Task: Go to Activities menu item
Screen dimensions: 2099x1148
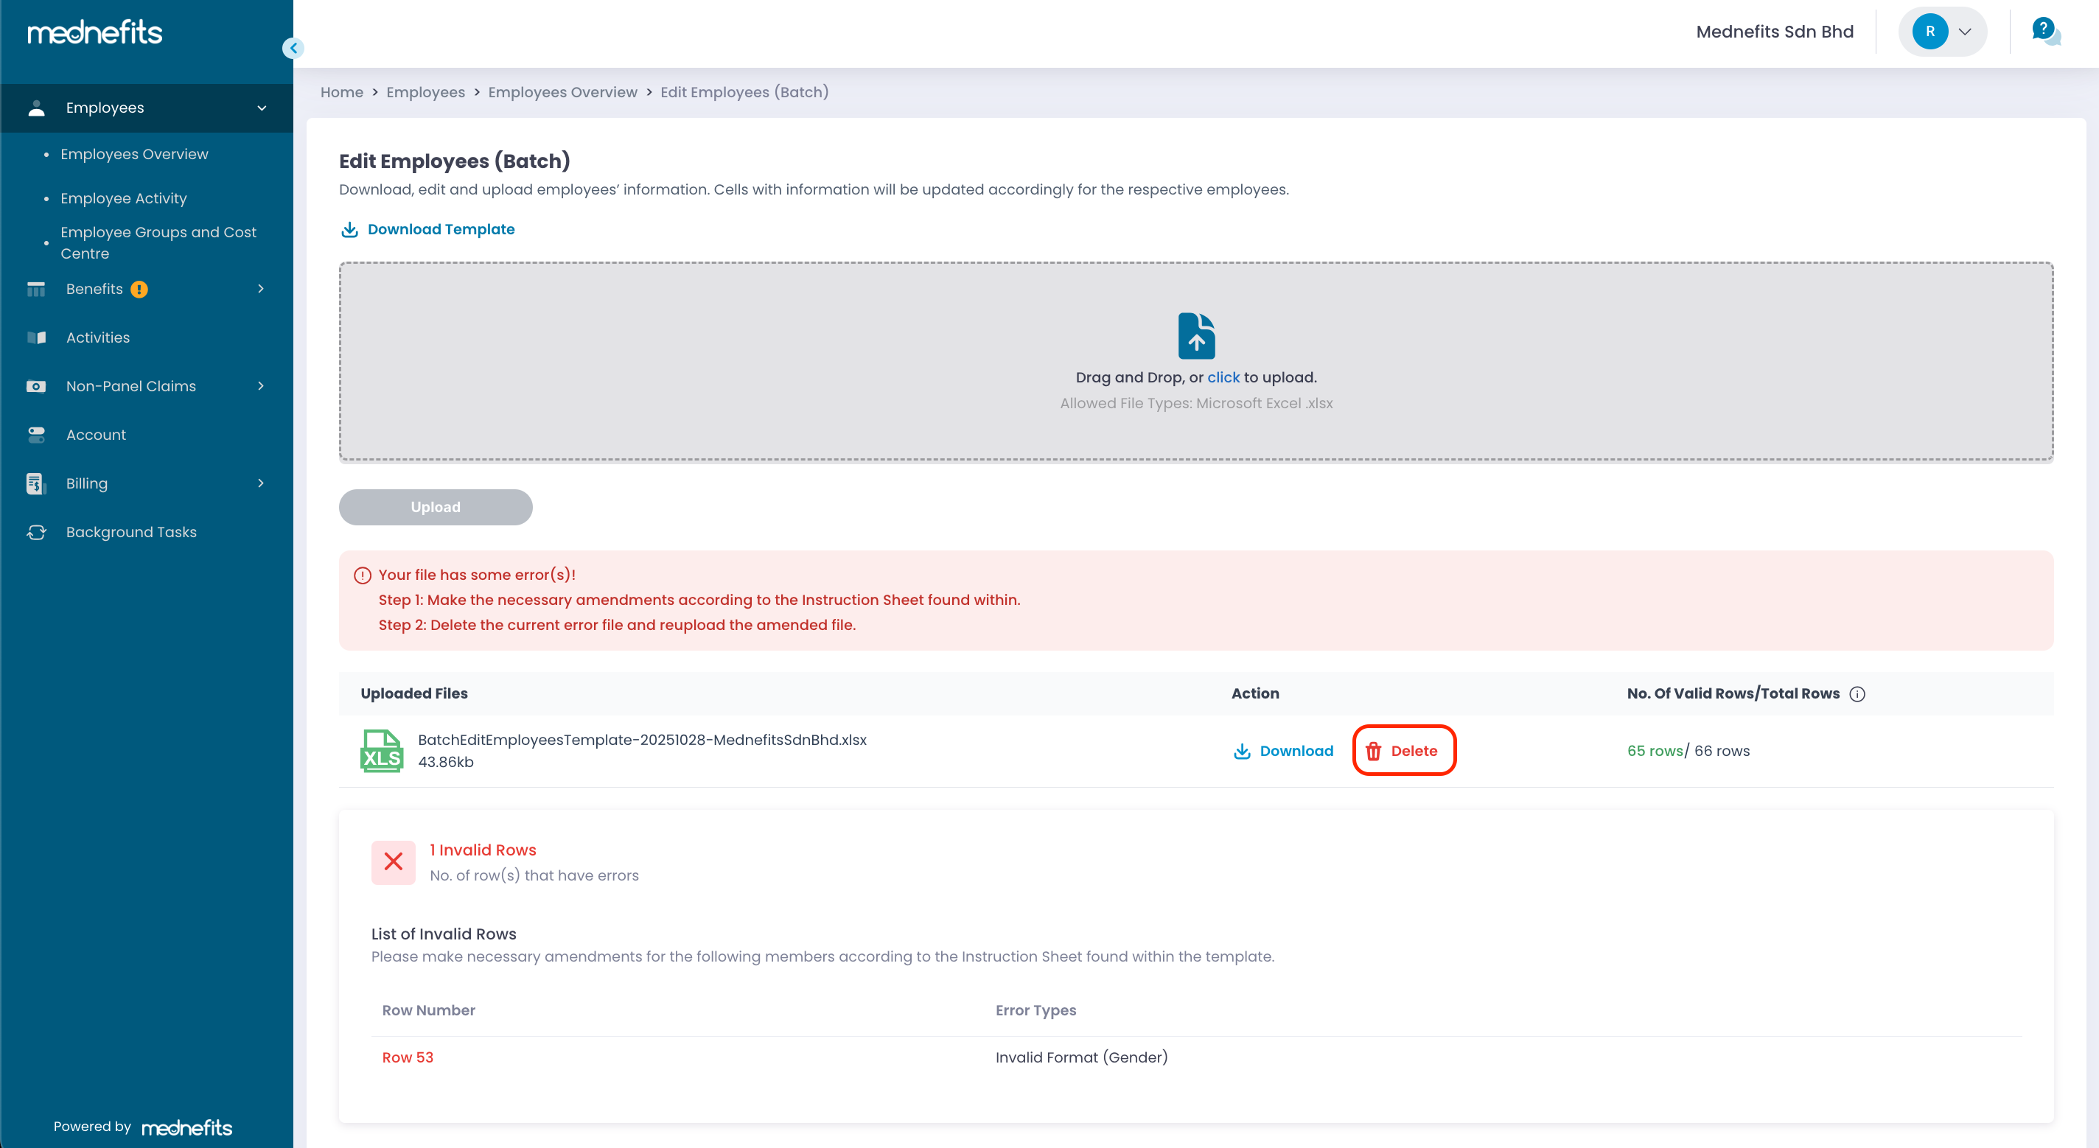Action: point(98,337)
